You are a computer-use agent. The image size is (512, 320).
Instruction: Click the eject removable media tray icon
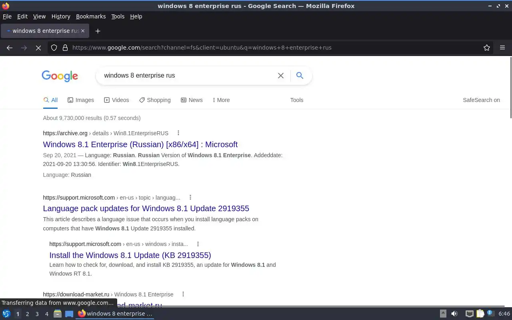443,314
